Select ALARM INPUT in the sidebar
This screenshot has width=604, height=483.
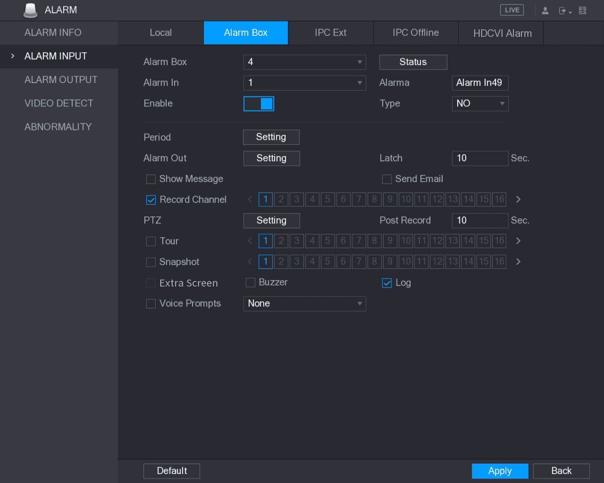59,56
